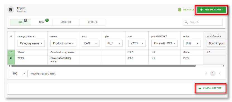
Task: Click Piece unit in row 3
Action: (187, 58)
